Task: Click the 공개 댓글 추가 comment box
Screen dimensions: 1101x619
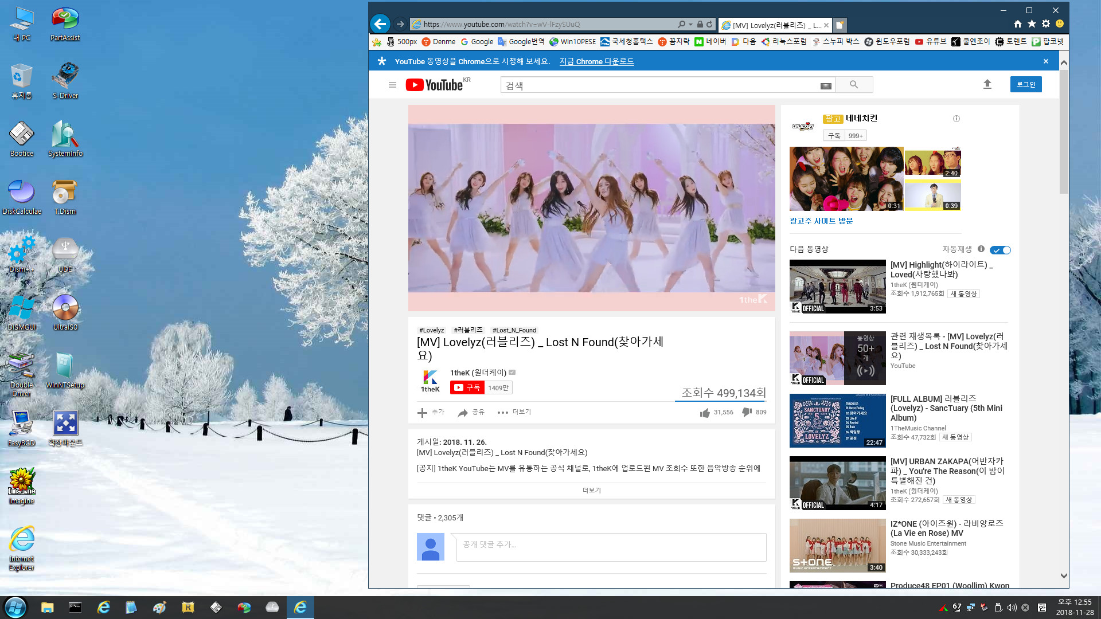Action: (611, 547)
